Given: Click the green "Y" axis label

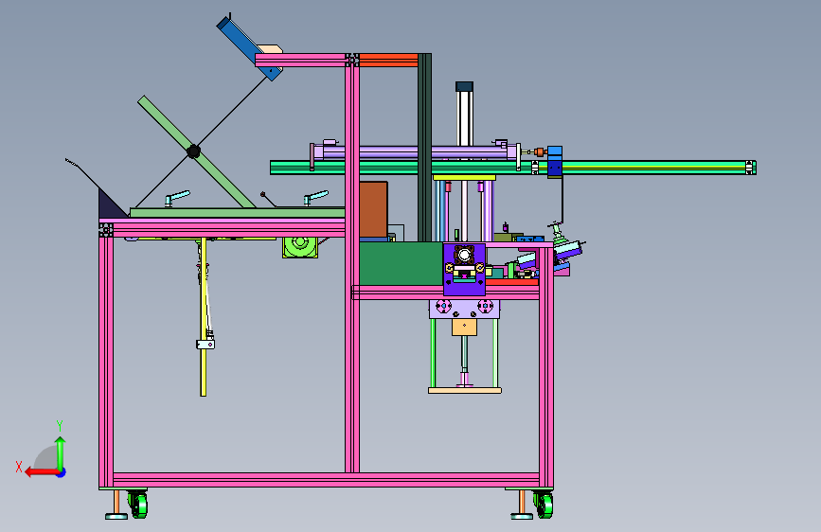Looking at the screenshot, I should tap(60, 425).
